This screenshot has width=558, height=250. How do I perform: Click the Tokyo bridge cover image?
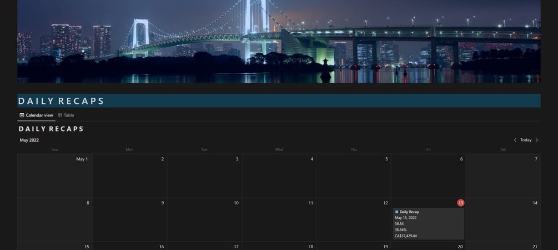tap(279, 41)
